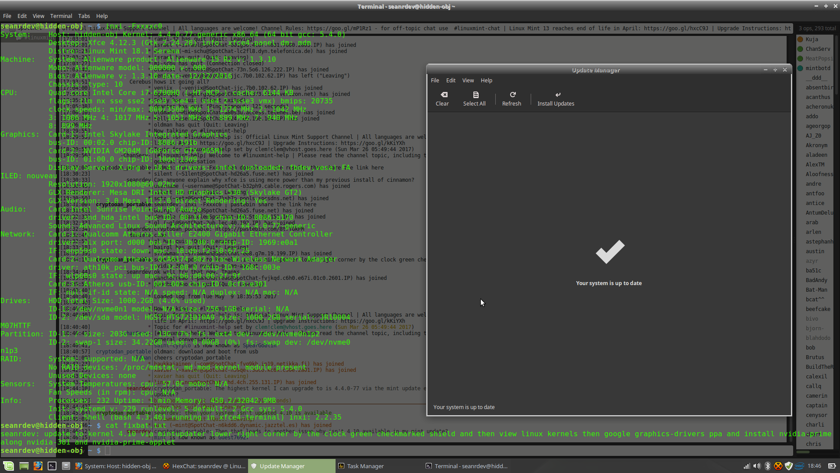Select user AlexTM in user list

[x=815, y=165]
